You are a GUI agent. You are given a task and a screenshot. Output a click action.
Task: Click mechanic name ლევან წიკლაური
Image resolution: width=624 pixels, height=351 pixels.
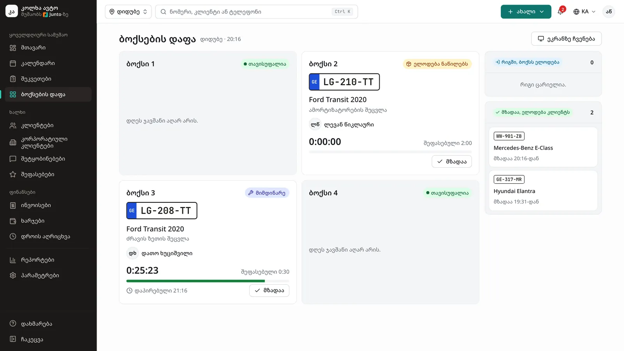pos(349,124)
